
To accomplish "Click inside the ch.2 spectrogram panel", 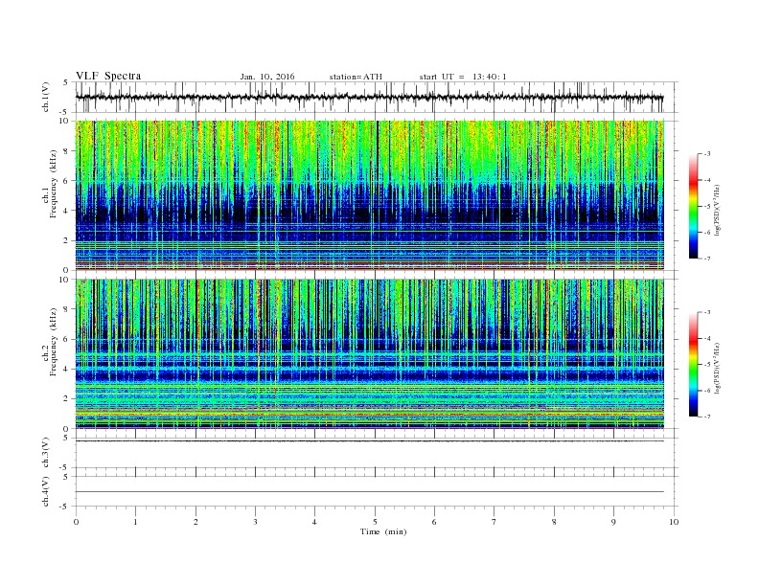I will pos(369,353).
